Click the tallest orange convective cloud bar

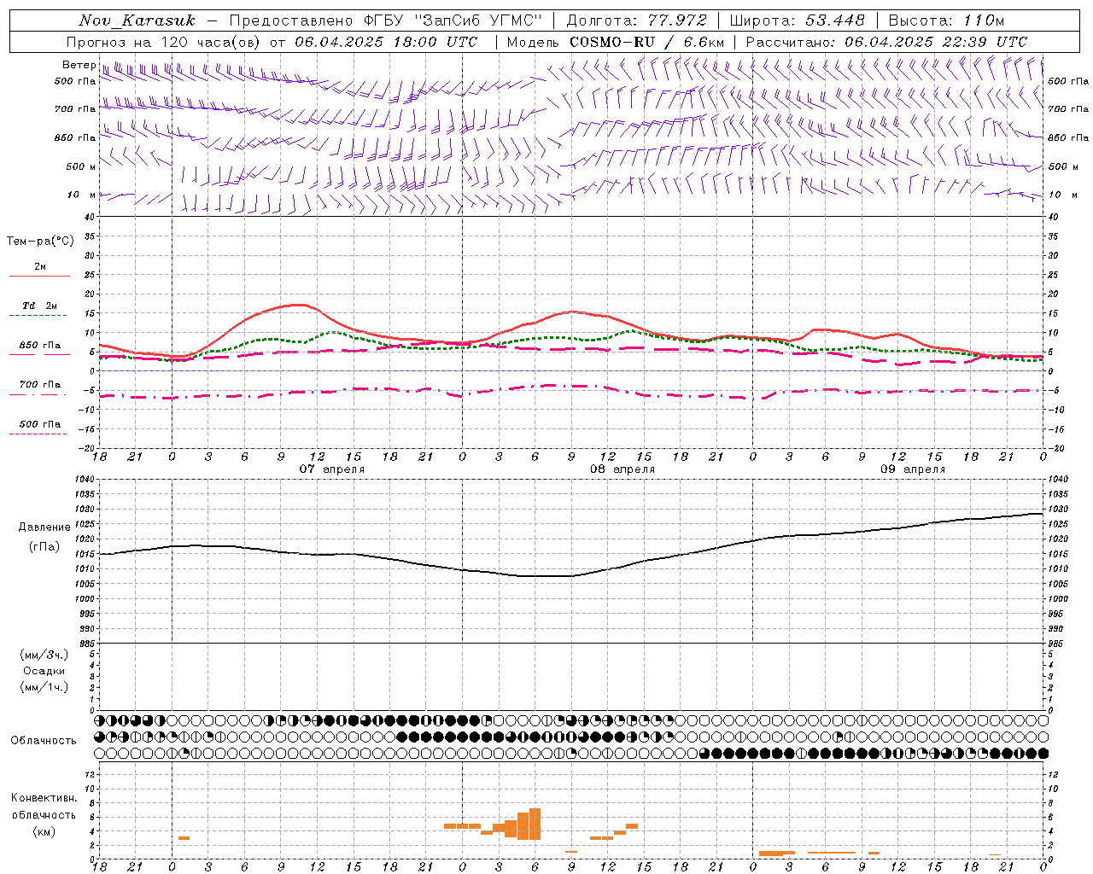click(535, 824)
